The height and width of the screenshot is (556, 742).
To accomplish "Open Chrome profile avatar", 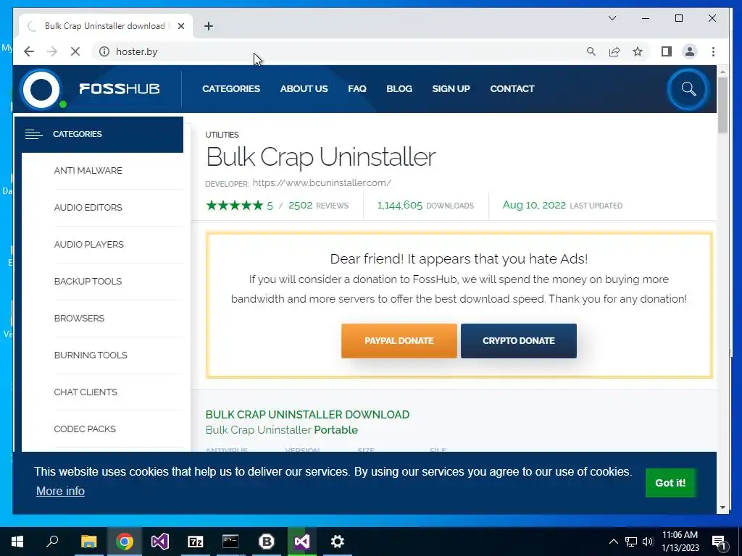I will [690, 51].
